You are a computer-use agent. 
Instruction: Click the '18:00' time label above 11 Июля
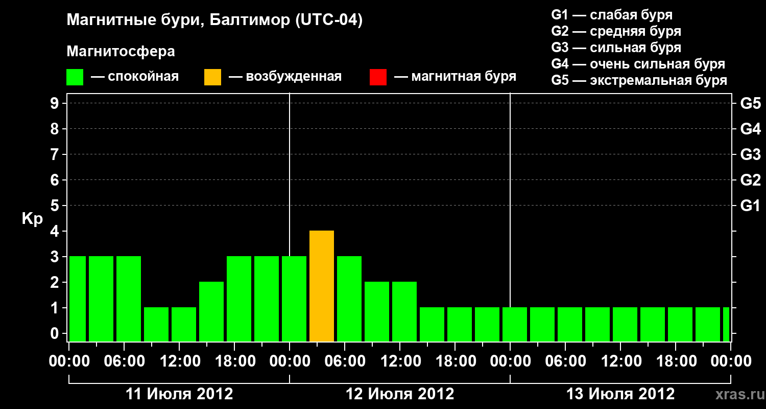235,361
